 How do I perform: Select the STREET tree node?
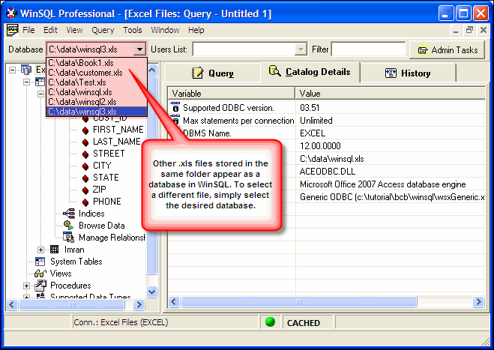click(x=109, y=154)
